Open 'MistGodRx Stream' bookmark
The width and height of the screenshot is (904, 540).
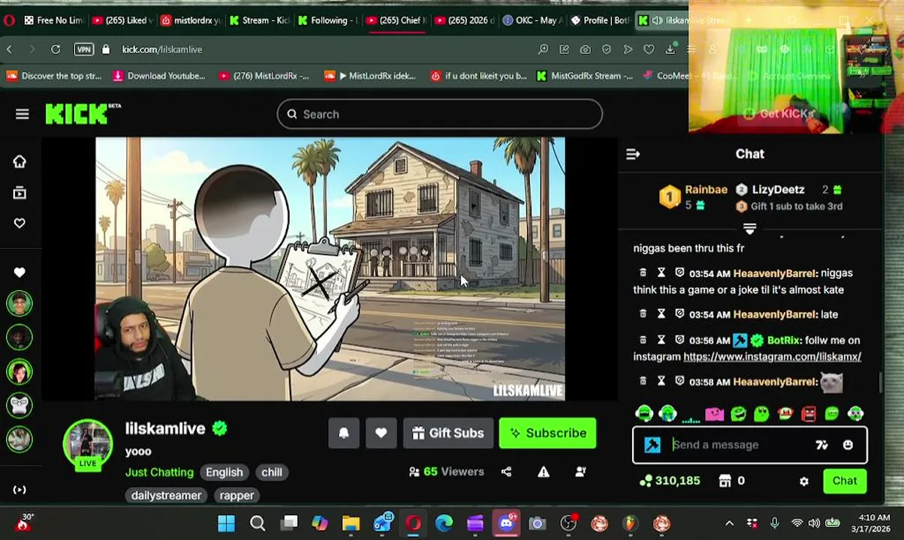[585, 76]
